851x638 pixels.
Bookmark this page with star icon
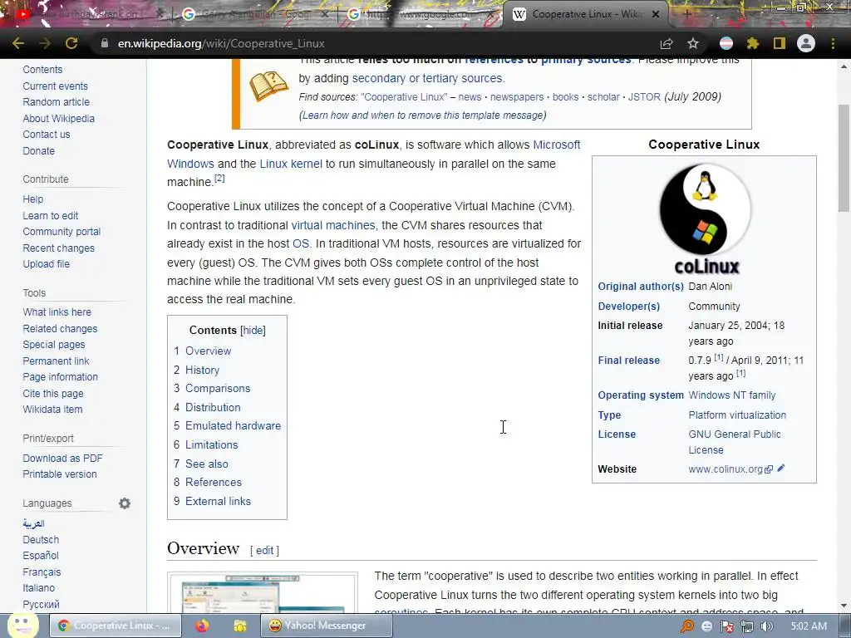[693, 43]
